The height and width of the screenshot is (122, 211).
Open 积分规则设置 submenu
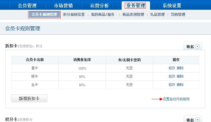click(74, 15)
